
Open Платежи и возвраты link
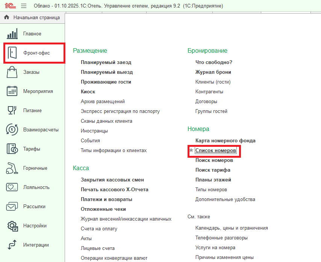107,199
